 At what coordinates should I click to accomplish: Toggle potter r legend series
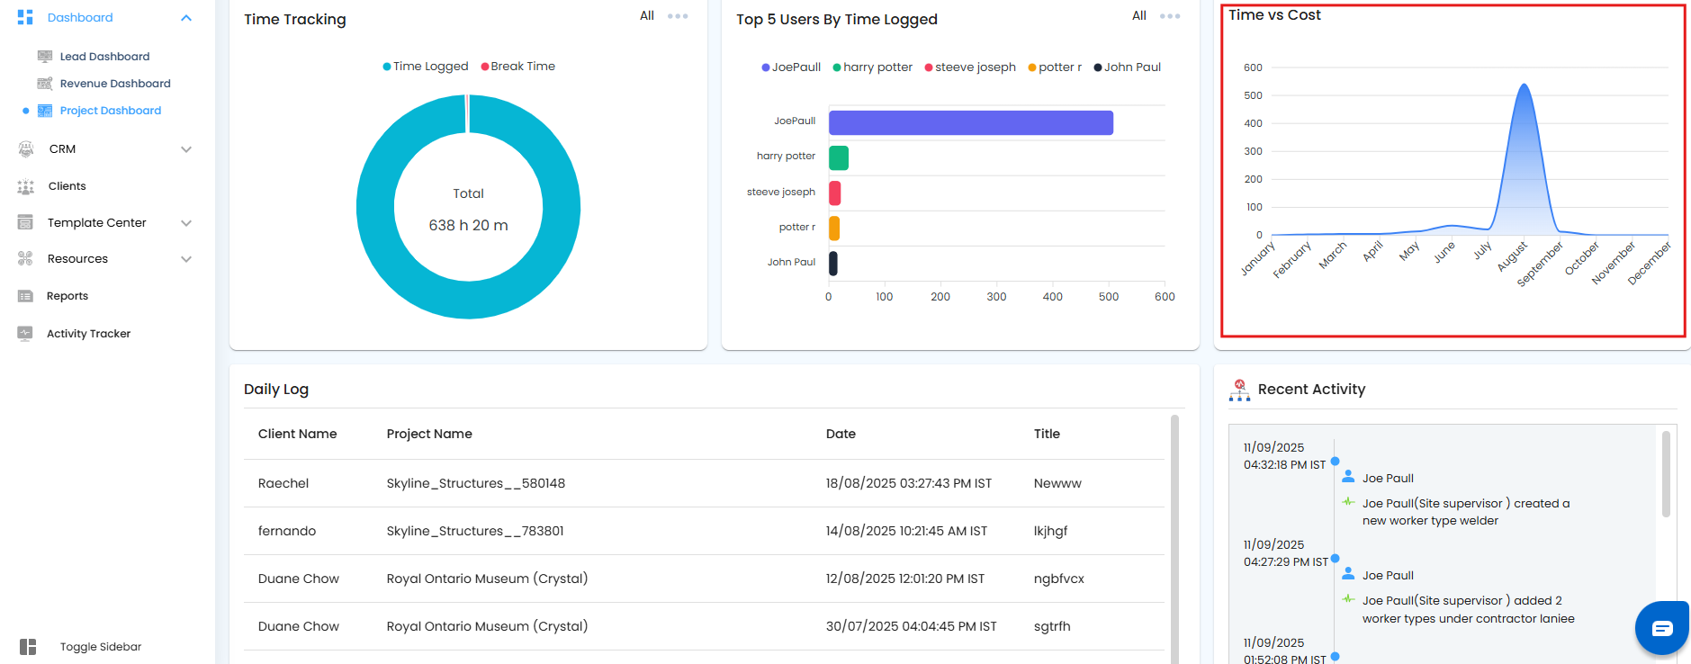coord(1055,67)
